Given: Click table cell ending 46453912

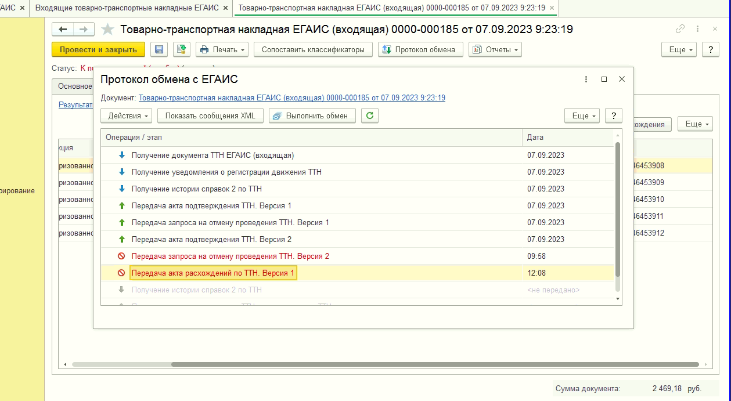Looking at the screenshot, I should [672, 233].
